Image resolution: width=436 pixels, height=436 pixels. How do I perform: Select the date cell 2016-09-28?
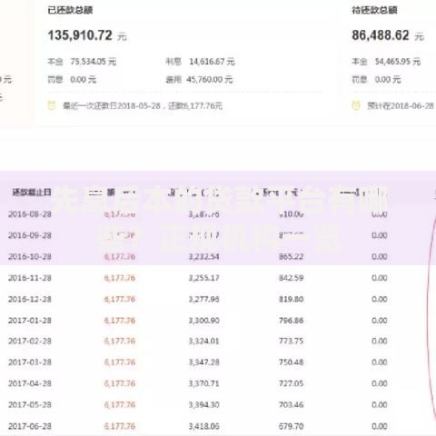point(30,235)
